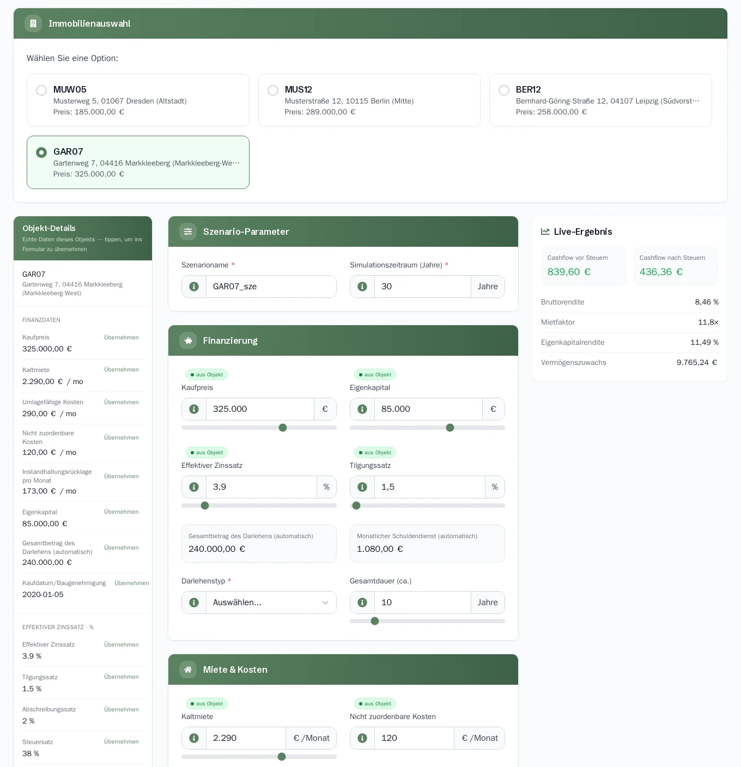The width and height of the screenshot is (741, 767).
Task: Click the Szenarioname input GAR07_sze
Action: [271, 287]
